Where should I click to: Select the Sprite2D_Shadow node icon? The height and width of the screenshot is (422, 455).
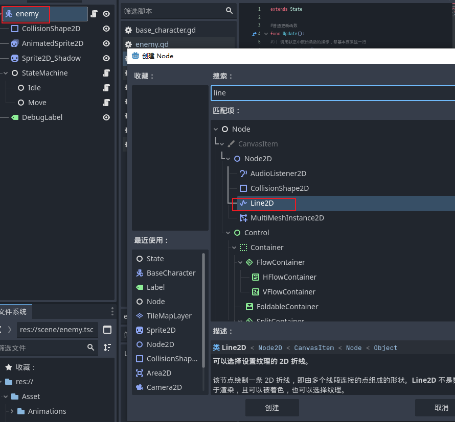pyautogui.click(x=15, y=58)
